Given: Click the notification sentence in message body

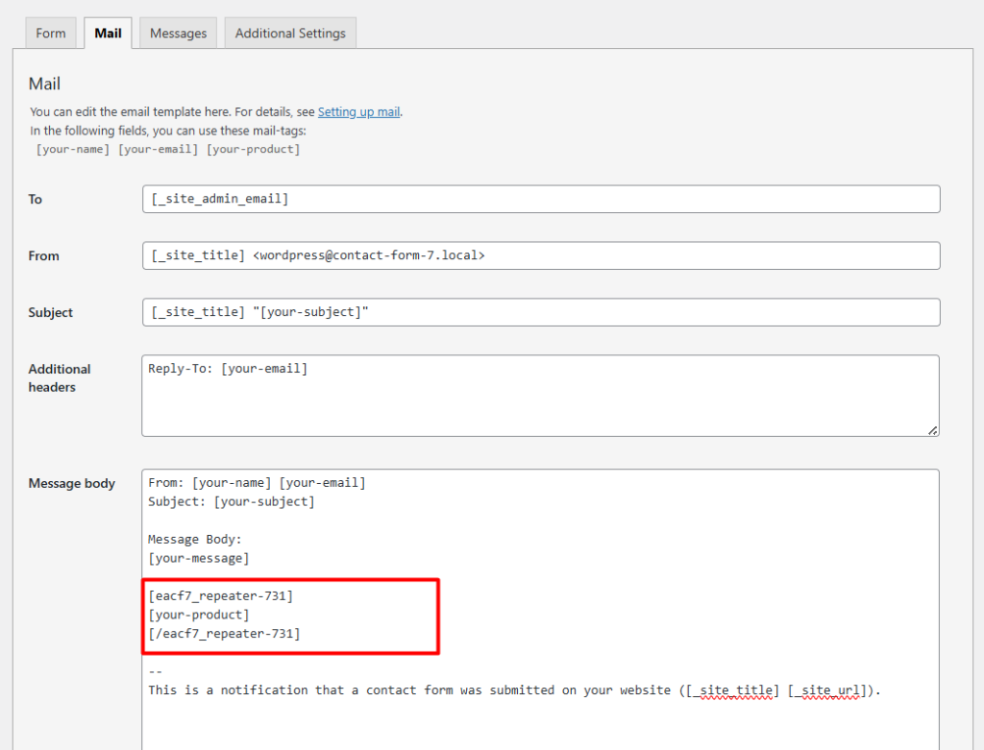Looking at the screenshot, I should pyautogui.click(x=515, y=690).
